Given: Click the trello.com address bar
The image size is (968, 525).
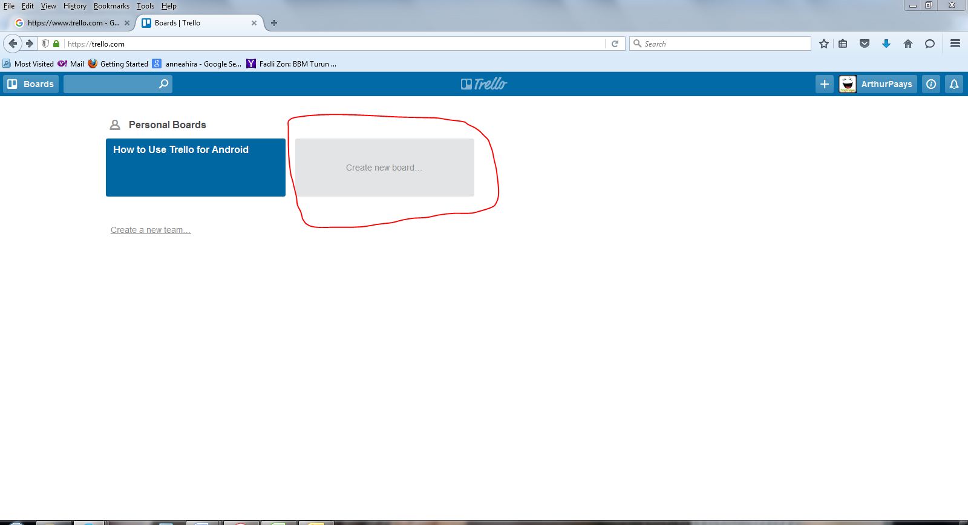Looking at the screenshot, I should pos(336,44).
